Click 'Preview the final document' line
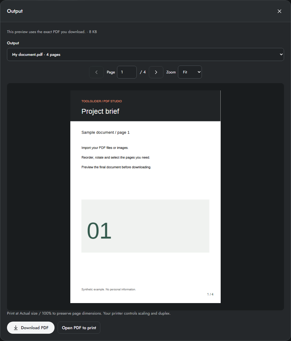 116,167
